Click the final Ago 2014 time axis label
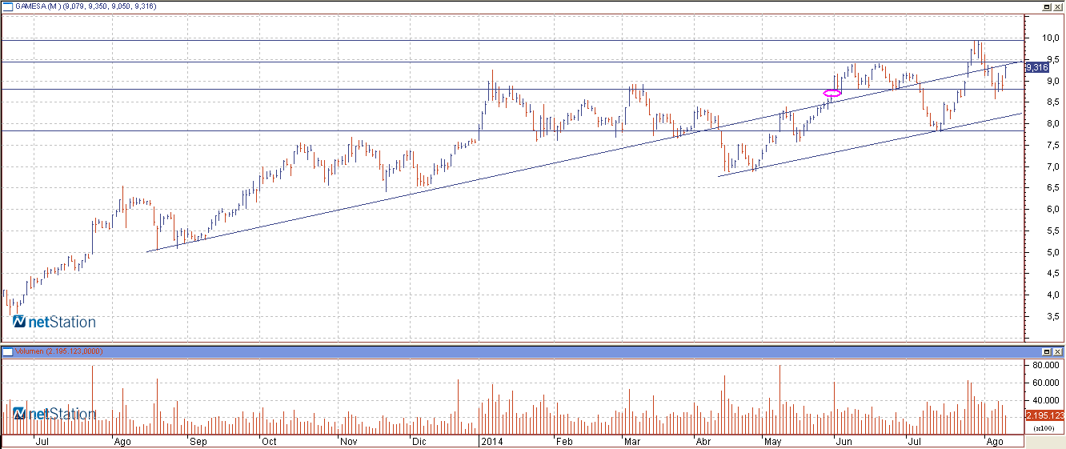The height and width of the screenshot is (449, 1066). tap(995, 441)
